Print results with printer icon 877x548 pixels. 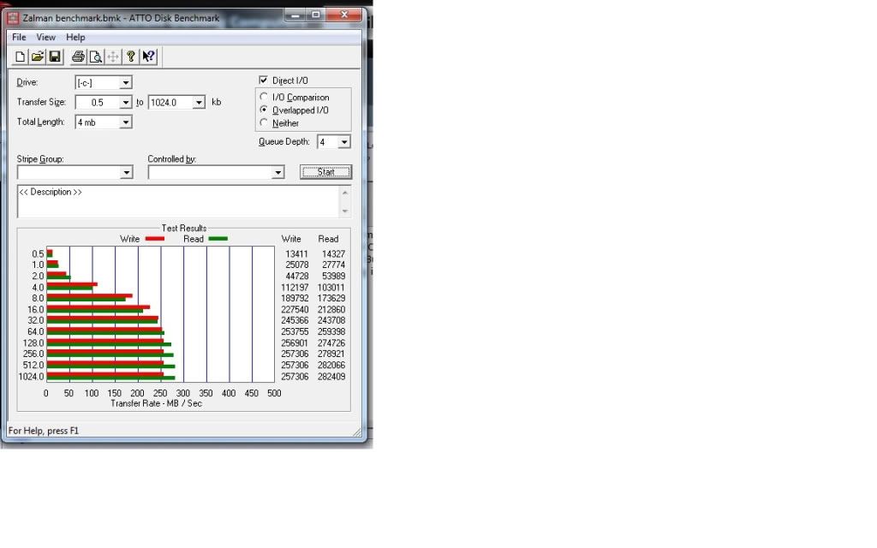point(78,57)
